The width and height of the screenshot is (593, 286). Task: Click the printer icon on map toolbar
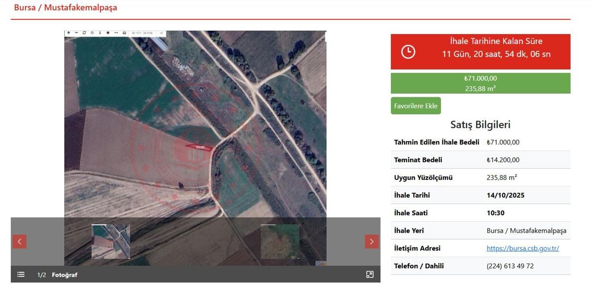pos(124,33)
